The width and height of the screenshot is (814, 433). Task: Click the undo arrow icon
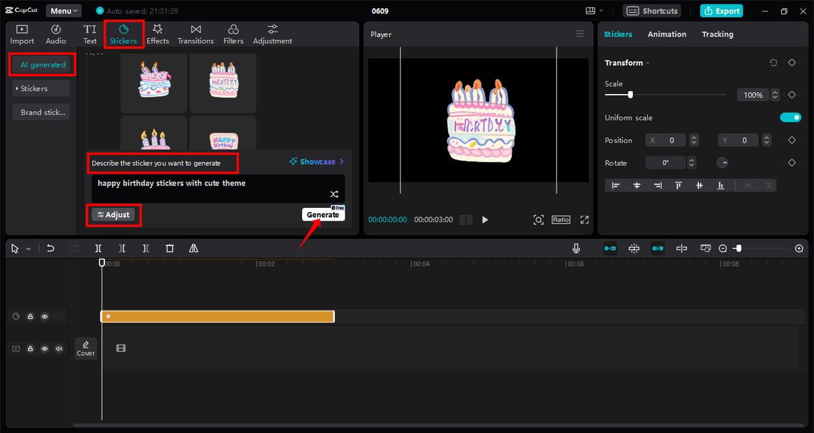coord(51,249)
